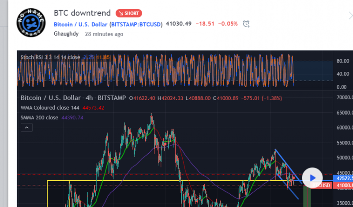Click the -0.05% price change value
Viewport: 353px width, 207px height.
click(228, 24)
